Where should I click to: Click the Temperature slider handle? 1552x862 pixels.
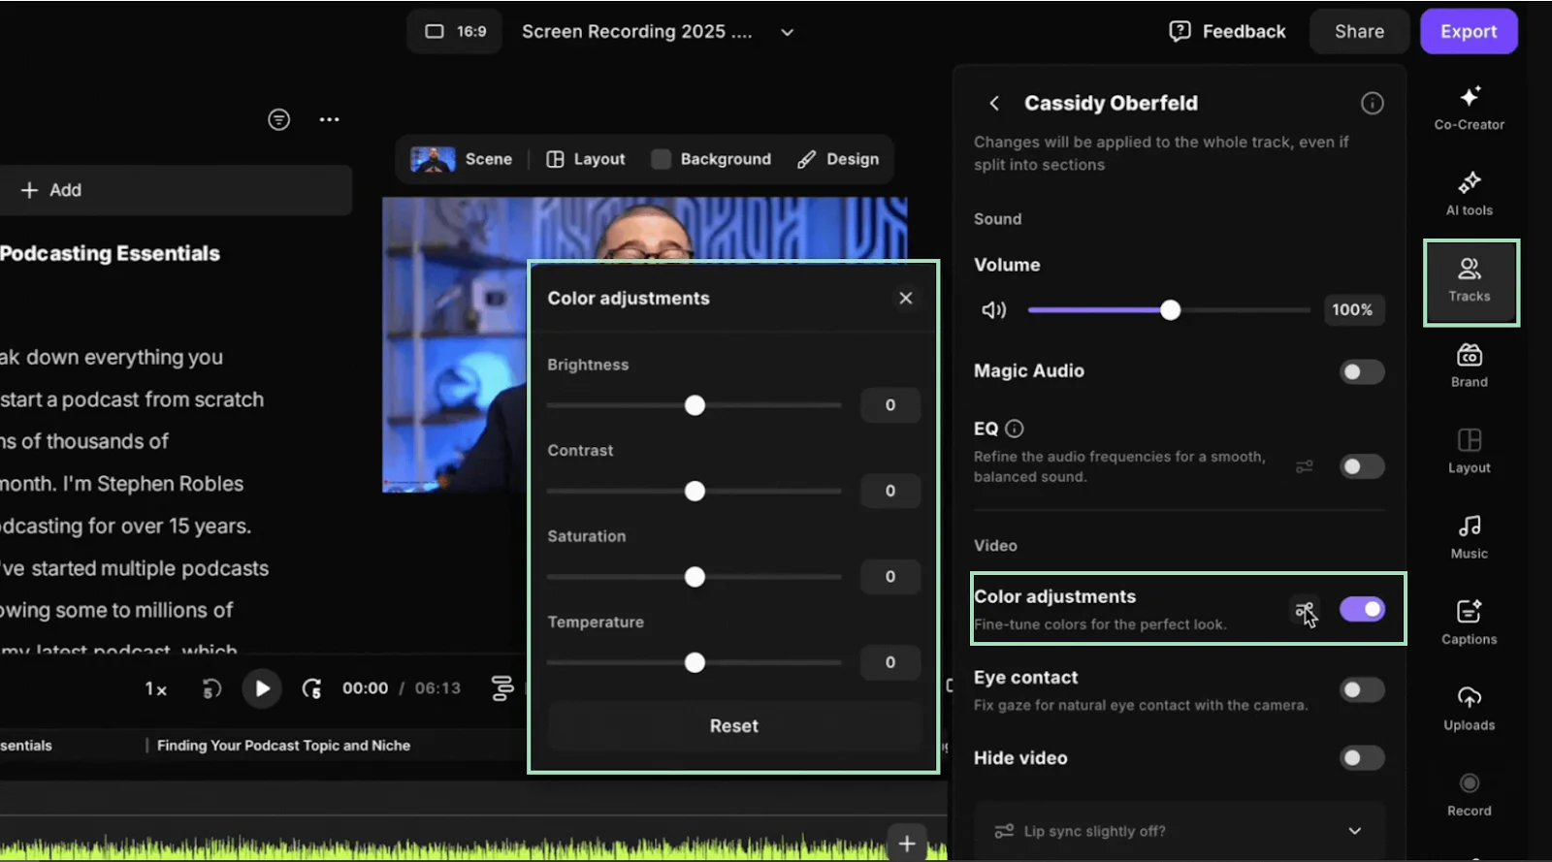pyautogui.click(x=695, y=662)
